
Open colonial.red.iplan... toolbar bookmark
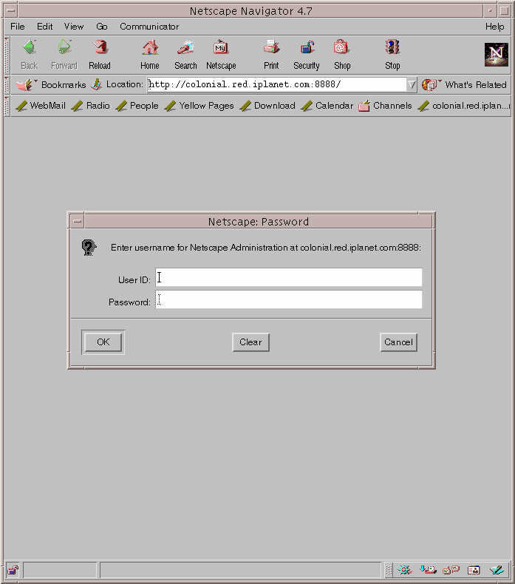pyautogui.click(x=463, y=106)
